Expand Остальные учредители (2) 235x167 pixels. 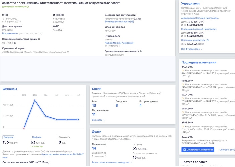195,40
